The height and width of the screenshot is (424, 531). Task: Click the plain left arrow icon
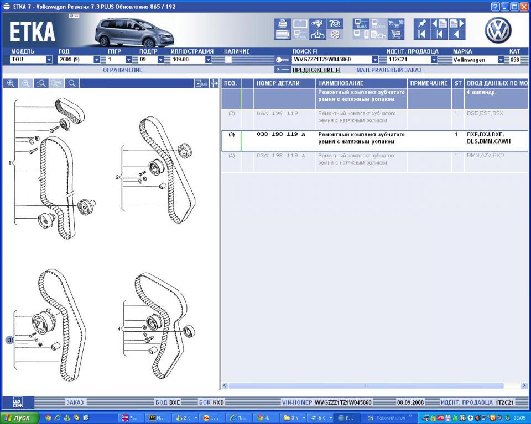pyautogui.click(x=457, y=34)
